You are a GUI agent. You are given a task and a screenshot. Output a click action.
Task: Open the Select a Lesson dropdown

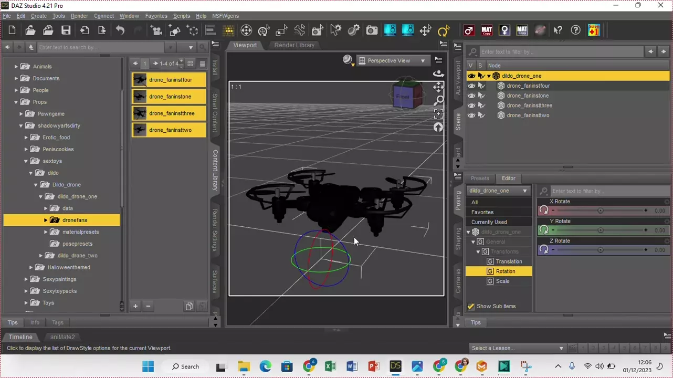point(517,348)
